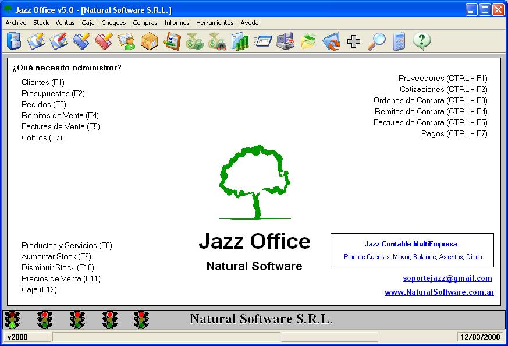Open the book-with-person clients icon
The image size is (508, 346).
click(127, 41)
